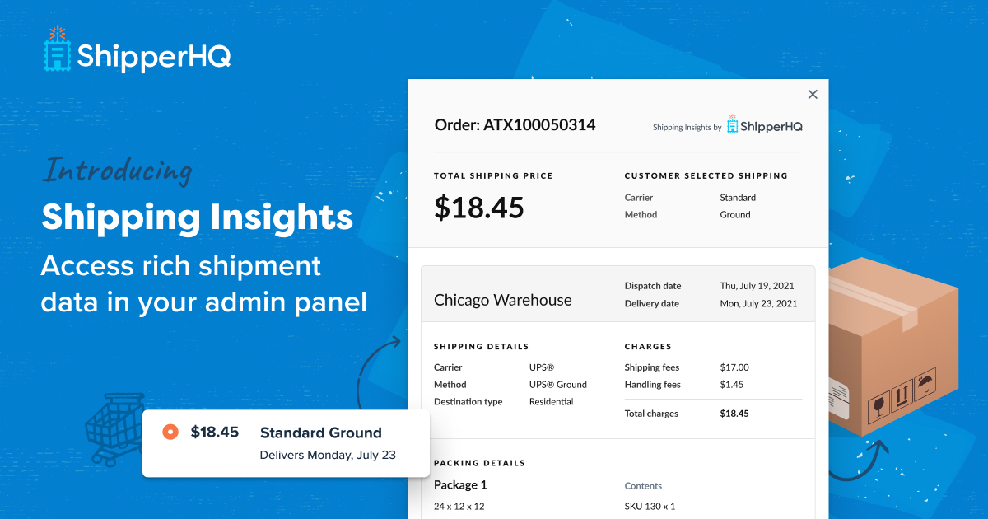This screenshot has height=519, width=988.
Task: Click the total shipping price $18.45
Action: pos(479,208)
